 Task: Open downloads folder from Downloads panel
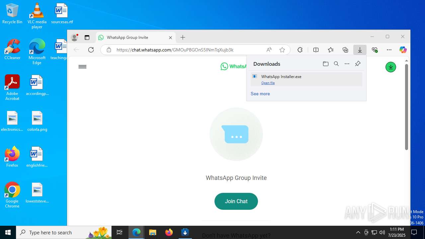[x=326, y=64]
